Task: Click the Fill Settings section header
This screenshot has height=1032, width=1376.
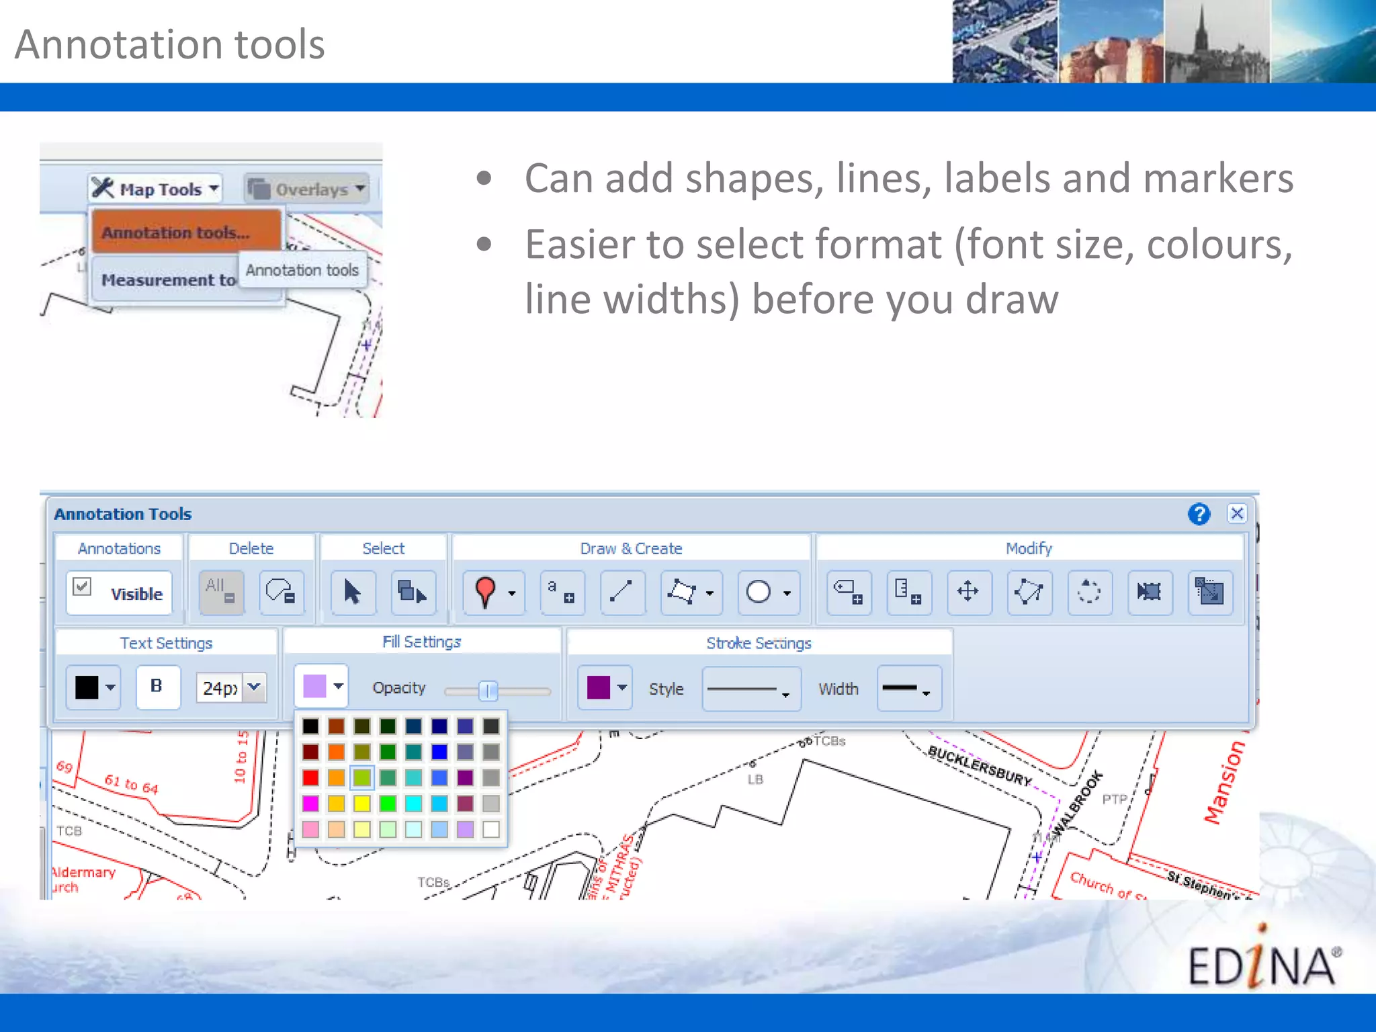Action: [421, 642]
